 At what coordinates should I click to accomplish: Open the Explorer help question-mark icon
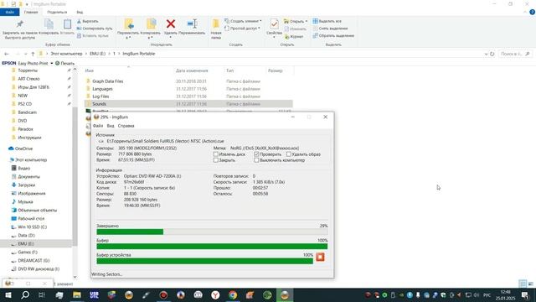pyautogui.click(x=532, y=12)
